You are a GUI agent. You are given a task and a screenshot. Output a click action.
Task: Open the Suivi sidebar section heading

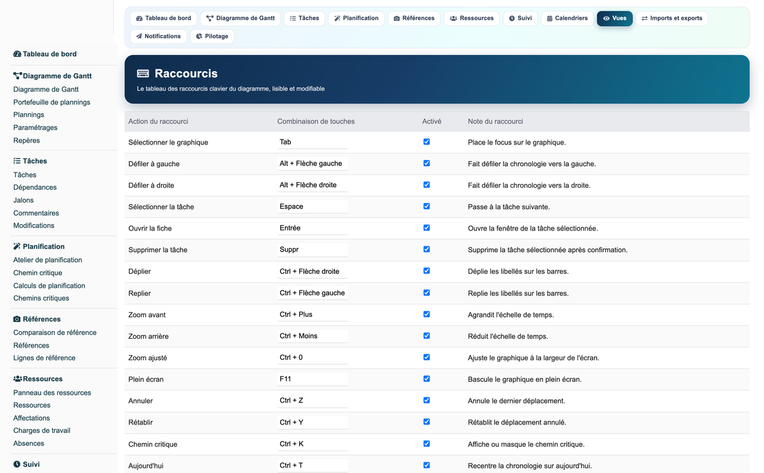(x=27, y=464)
